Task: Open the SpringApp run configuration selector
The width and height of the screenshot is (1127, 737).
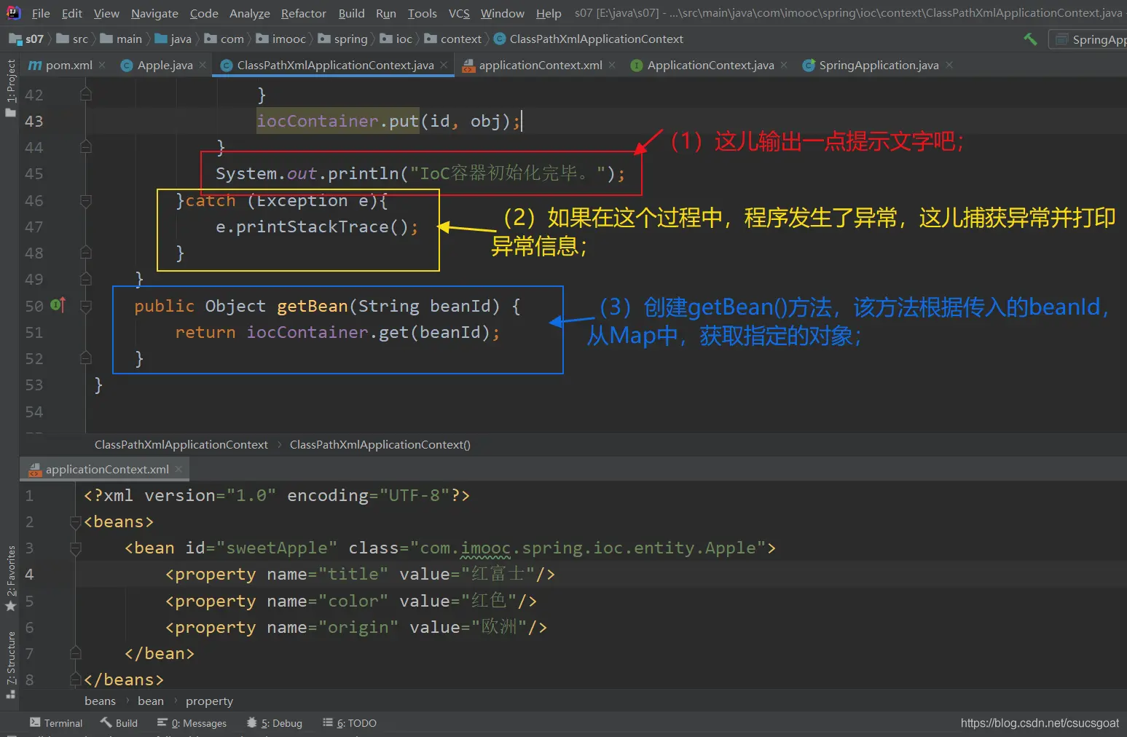Action: (1091, 39)
